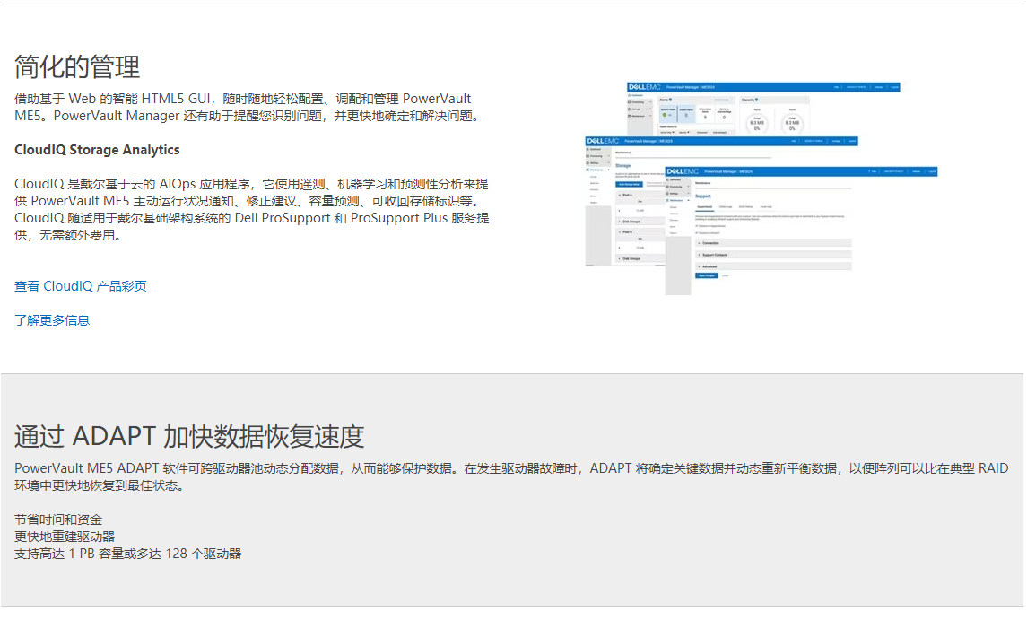Open the 查看 CloudIQ 产品彩页 link
This screenshot has width=1027, height=628.
tap(81, 286)
